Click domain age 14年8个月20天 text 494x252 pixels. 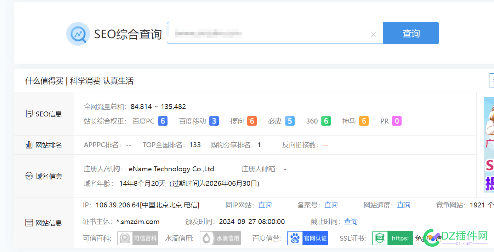coord(142,183)
